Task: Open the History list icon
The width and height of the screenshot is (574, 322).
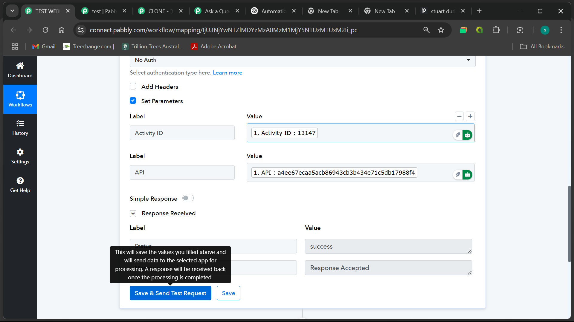Action: click(20, 123)
